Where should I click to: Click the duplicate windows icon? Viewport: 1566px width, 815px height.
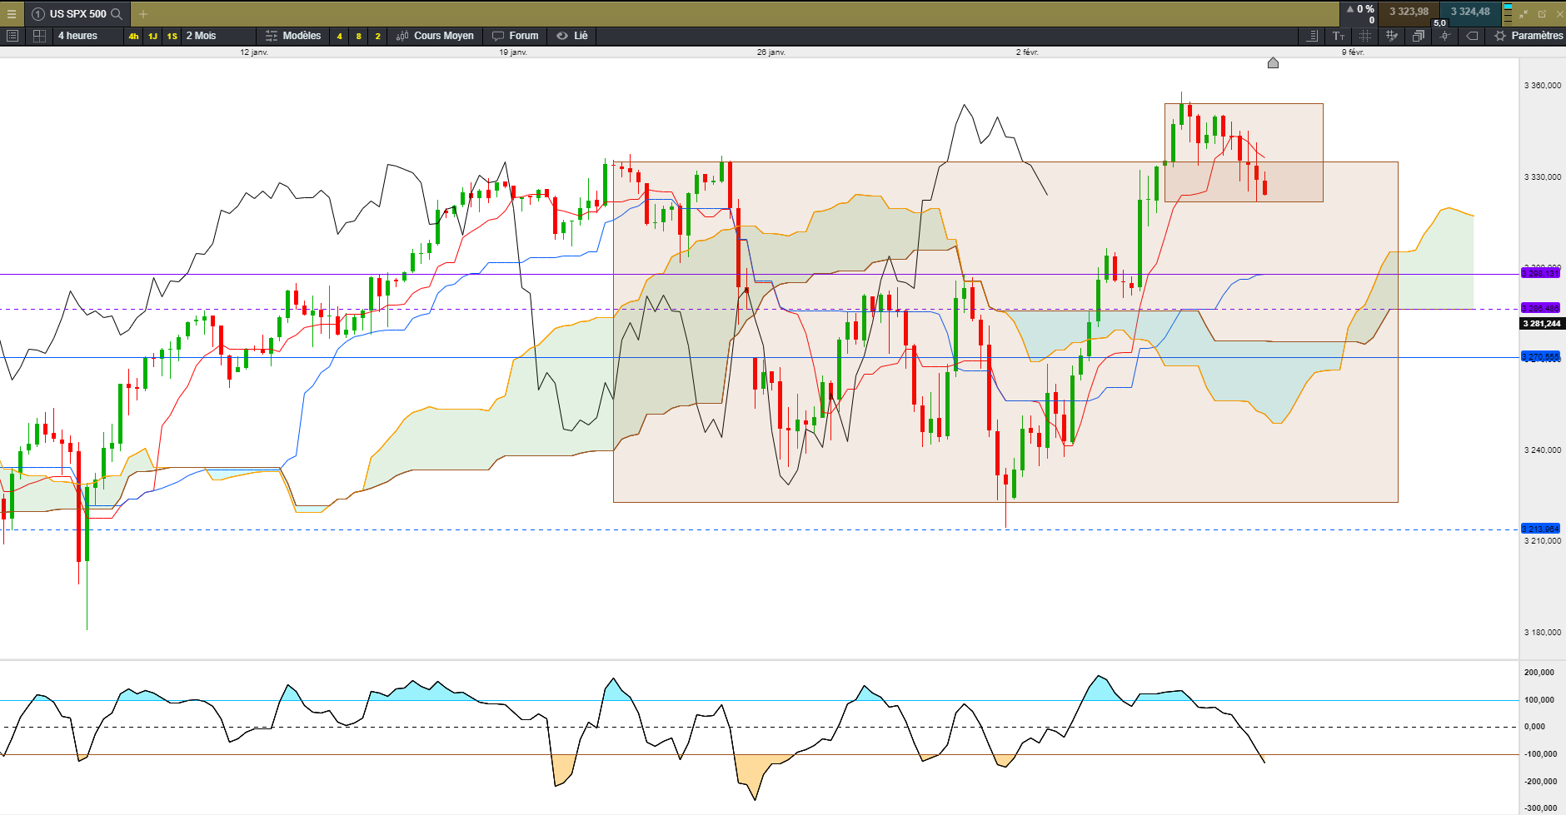click(x=1419, y=36)
